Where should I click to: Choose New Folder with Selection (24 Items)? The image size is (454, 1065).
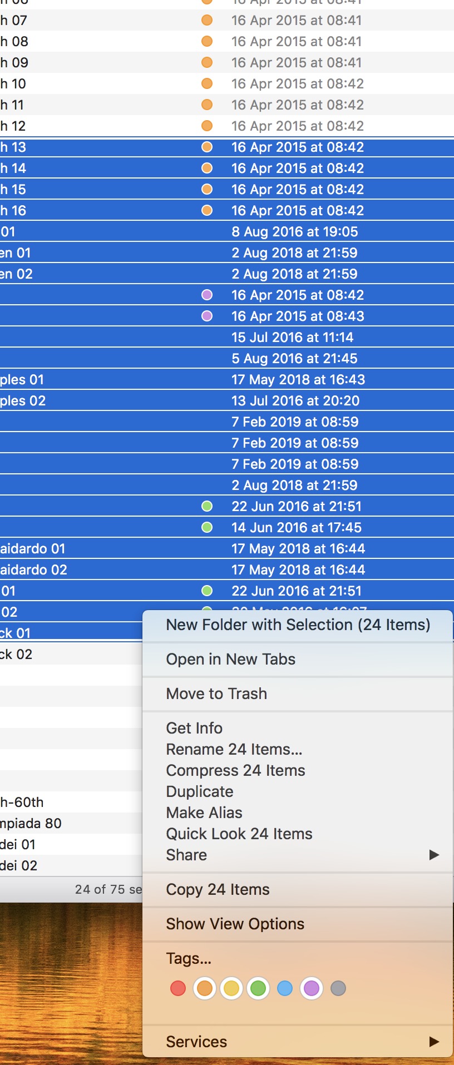[x=298, y=625]
